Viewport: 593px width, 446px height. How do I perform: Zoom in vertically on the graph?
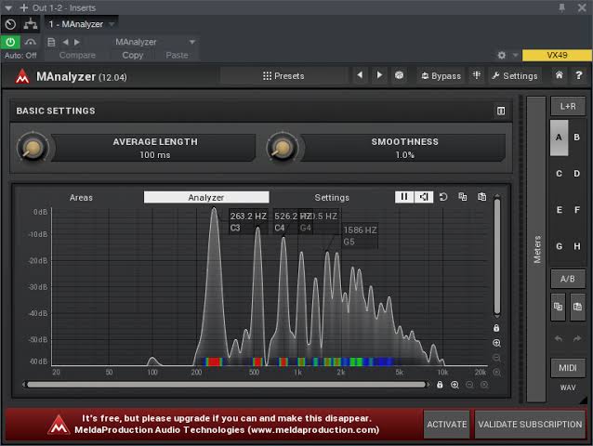496,343
